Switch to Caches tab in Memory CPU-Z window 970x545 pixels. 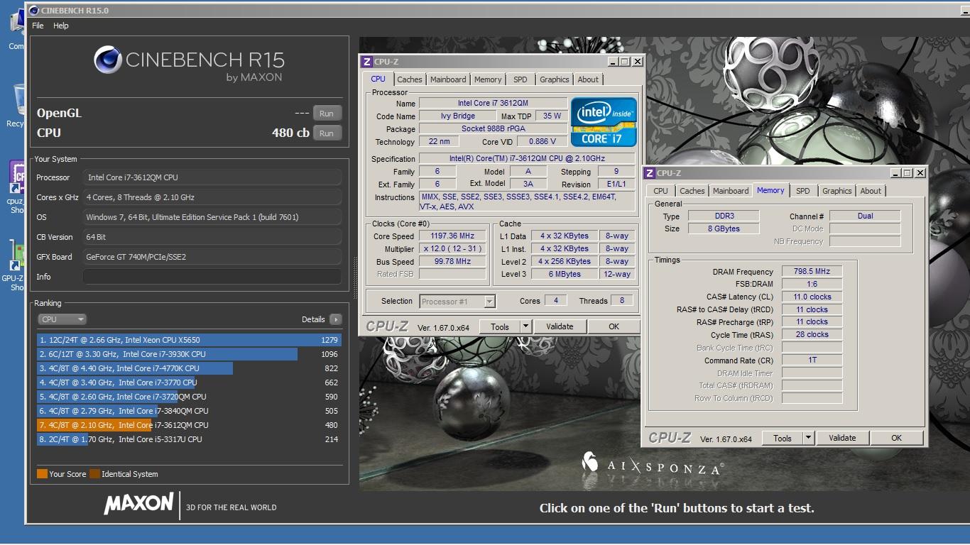click(x=692, y=191)
